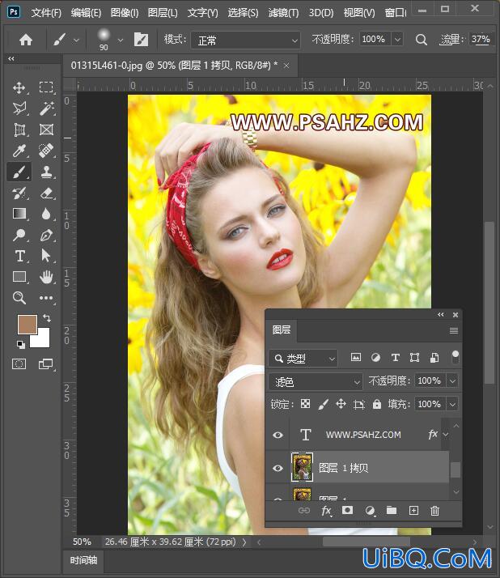Select the Path Selection tool

[45, 256]
